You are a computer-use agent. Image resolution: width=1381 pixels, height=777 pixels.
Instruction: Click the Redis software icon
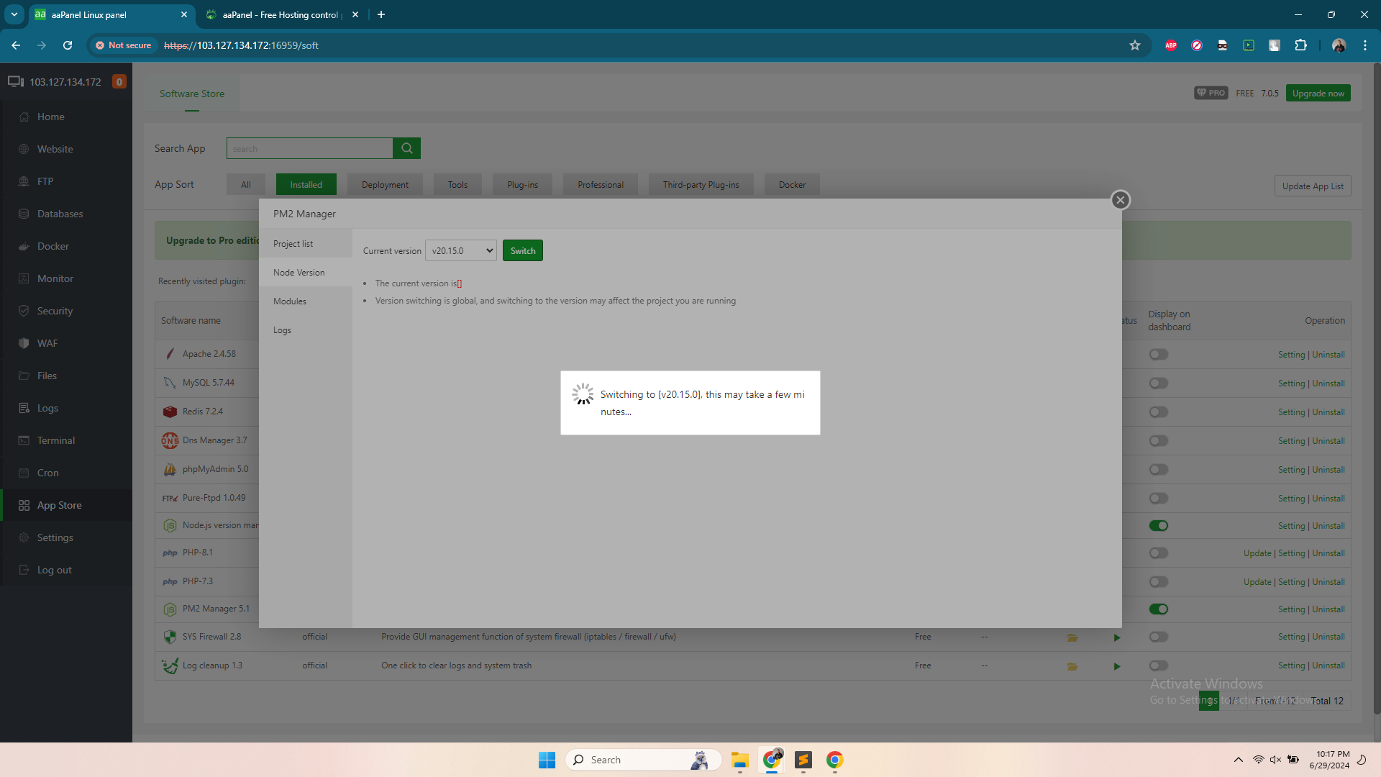(170, 411)
